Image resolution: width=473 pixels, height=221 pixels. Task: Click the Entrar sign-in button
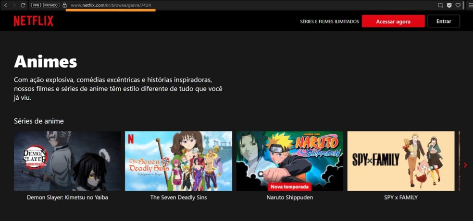[444, 22]
